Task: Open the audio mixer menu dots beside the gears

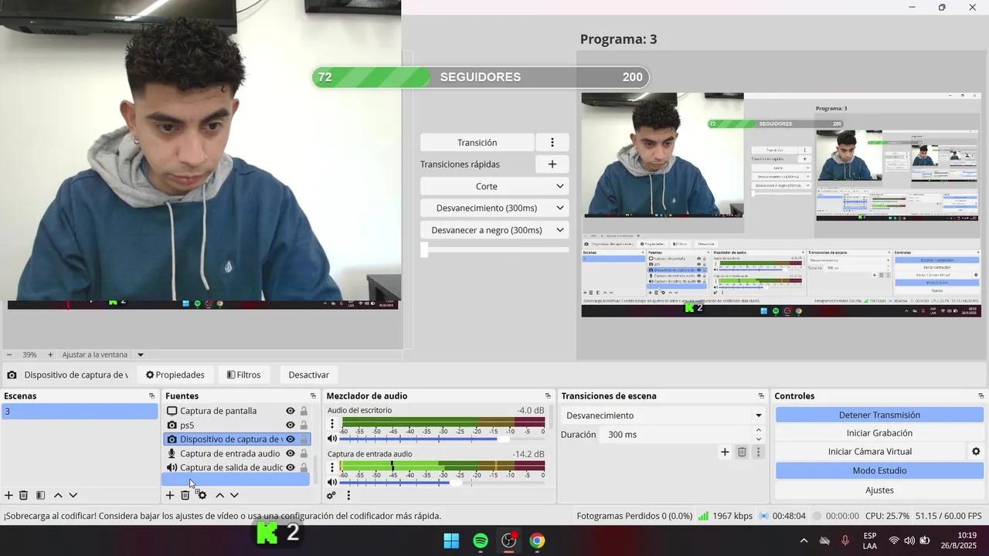Action: pos(348,496)
